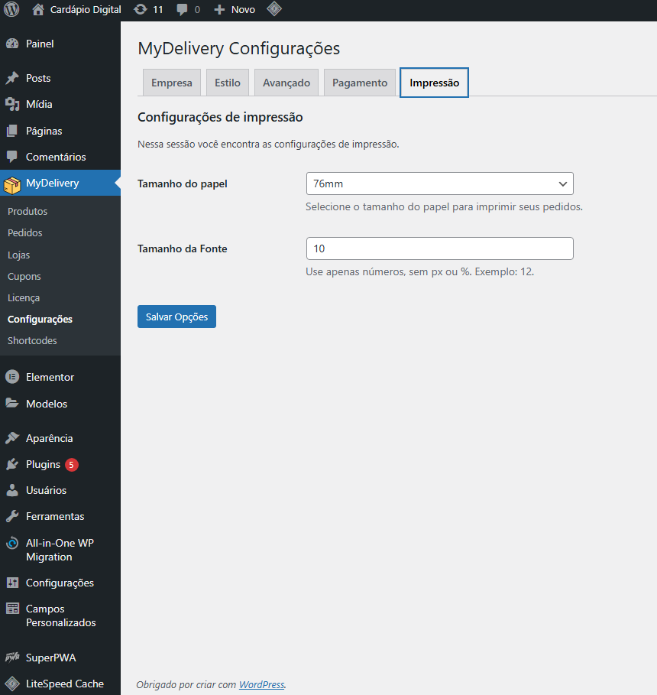Screen dimensions: 657x695
Task: Click the comments bubble icon in admin bar
Action: pyautogui.click(x=183, y=10)
